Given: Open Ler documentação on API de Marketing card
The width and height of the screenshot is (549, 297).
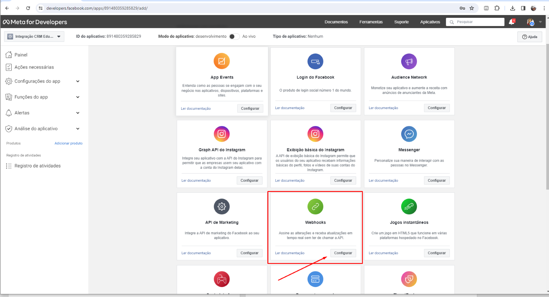Looking at the screenshot, I should 196,253.
